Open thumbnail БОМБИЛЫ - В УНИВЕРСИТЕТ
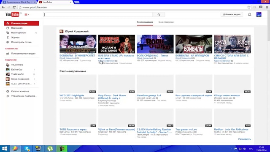The height and width of the screenshot is (152, 270). click(x=78, y=44)
